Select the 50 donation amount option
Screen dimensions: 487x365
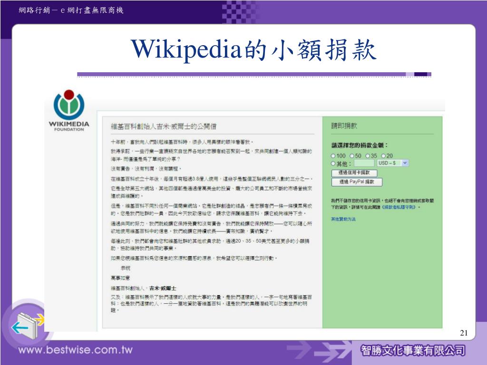point(352,156)
